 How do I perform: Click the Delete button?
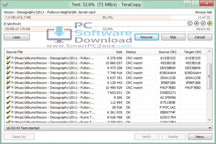(173, 137)
